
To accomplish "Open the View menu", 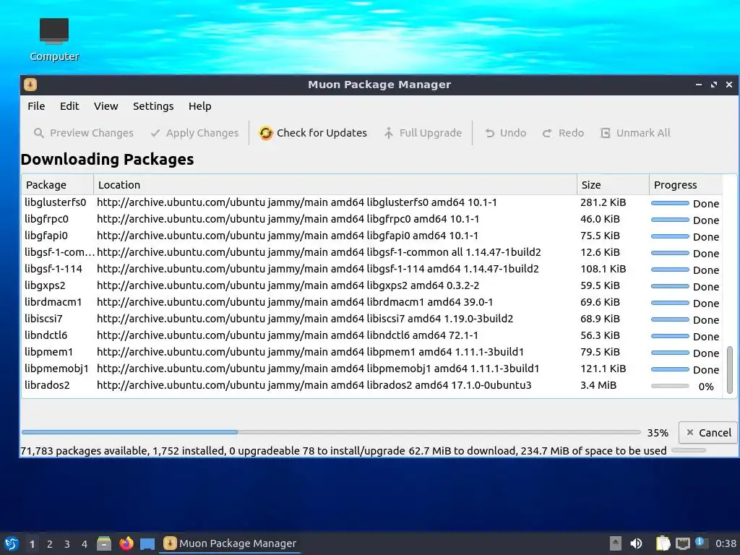I will pyautogui.click(x=106, y=106).
